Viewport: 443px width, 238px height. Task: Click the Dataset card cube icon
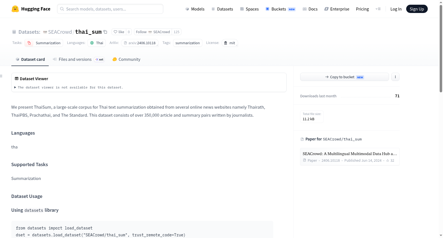(x=17, y=59)
